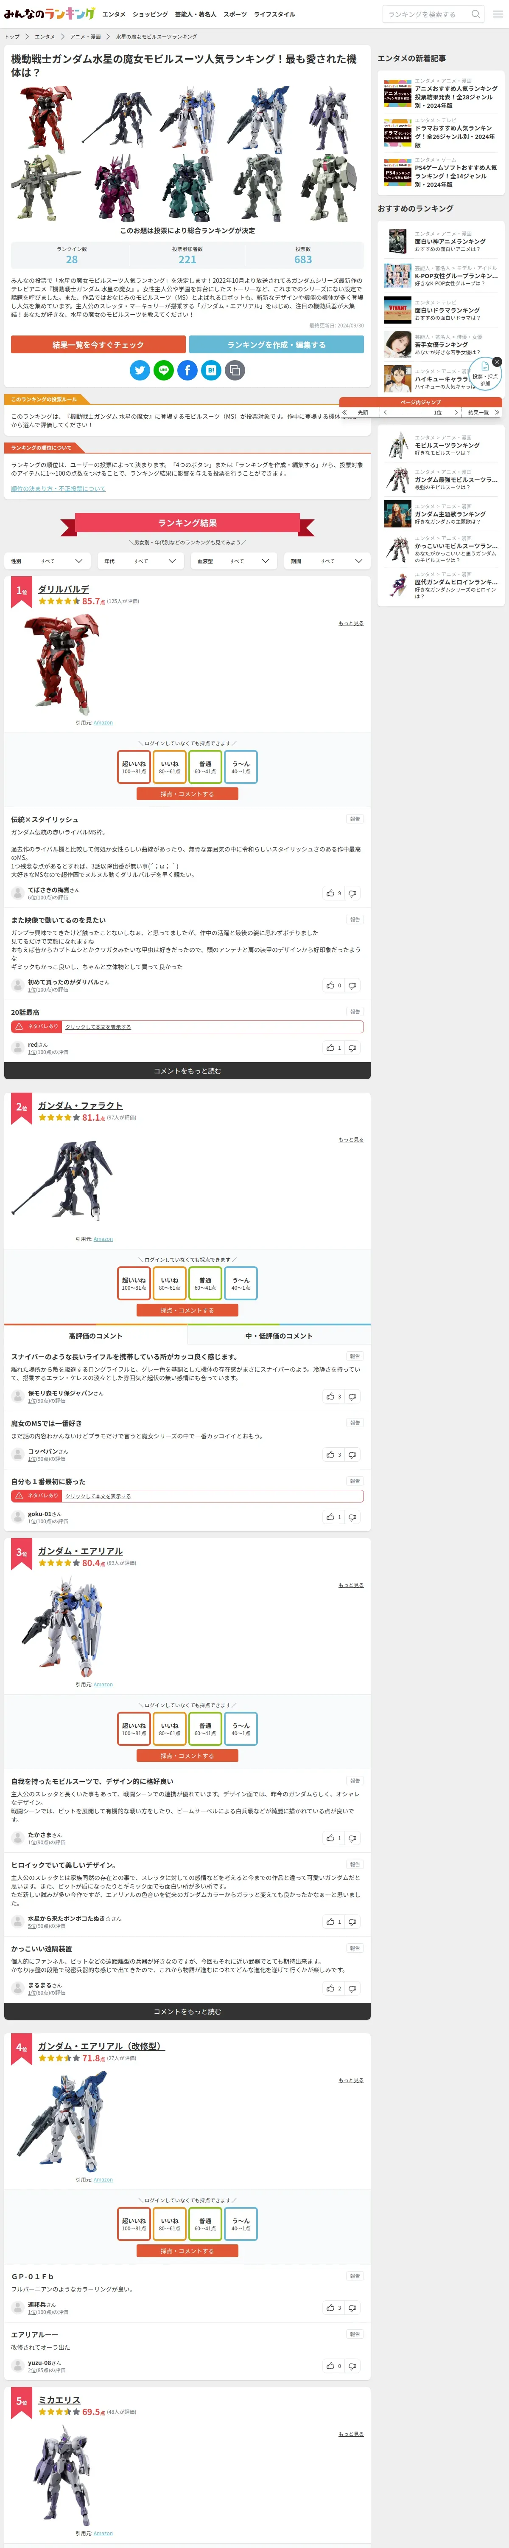Reveal spoiler text in 20話最高 comment

[98, 1027]
